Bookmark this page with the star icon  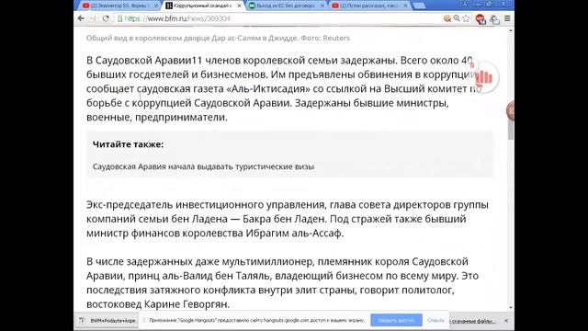click(466, 18)
